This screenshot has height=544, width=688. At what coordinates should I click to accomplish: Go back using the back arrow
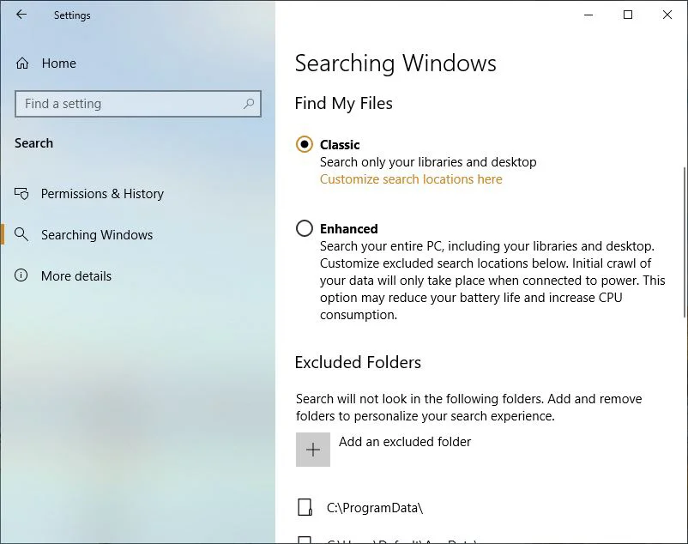21,15
